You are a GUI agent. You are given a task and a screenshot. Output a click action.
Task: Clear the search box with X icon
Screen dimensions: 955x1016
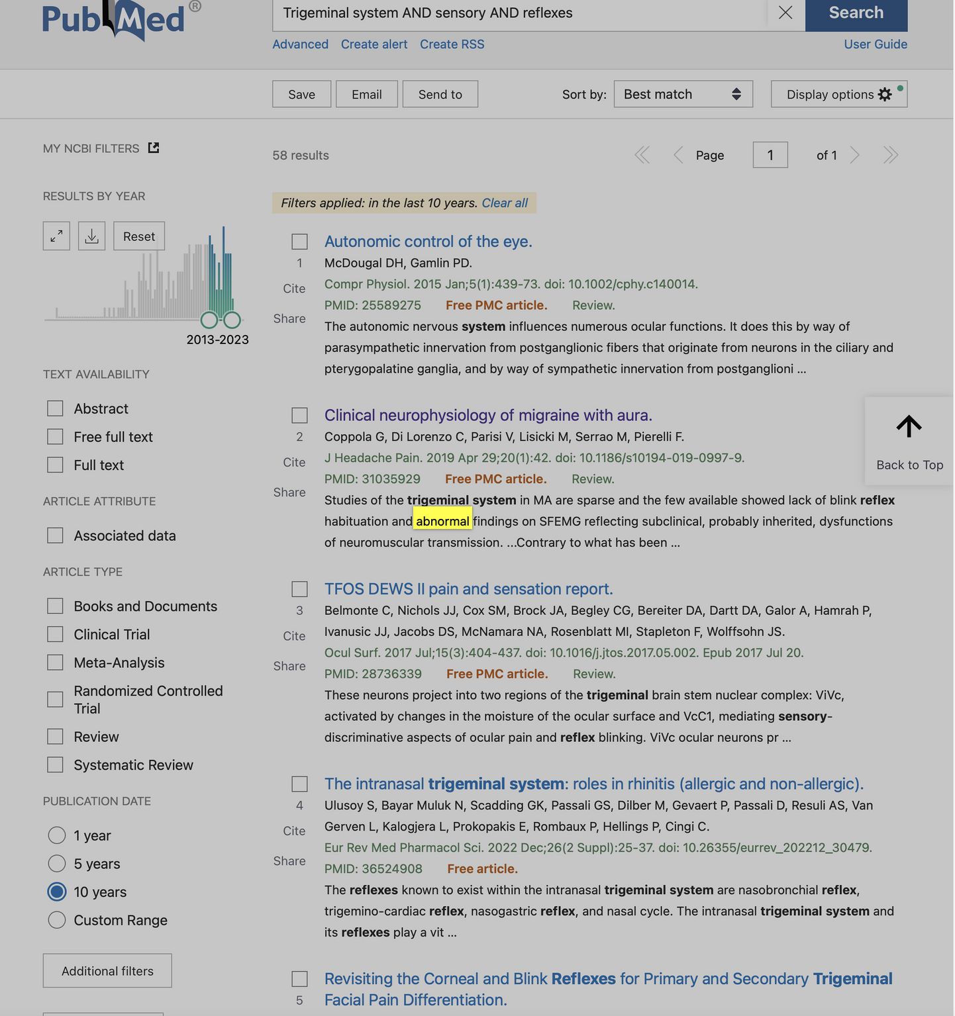[785, 13]
